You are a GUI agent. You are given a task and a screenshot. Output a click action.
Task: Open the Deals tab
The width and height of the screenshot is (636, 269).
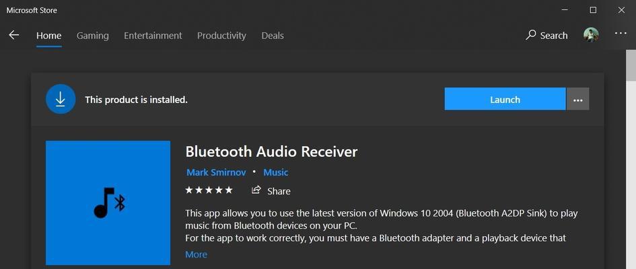[x=272, y=36]
